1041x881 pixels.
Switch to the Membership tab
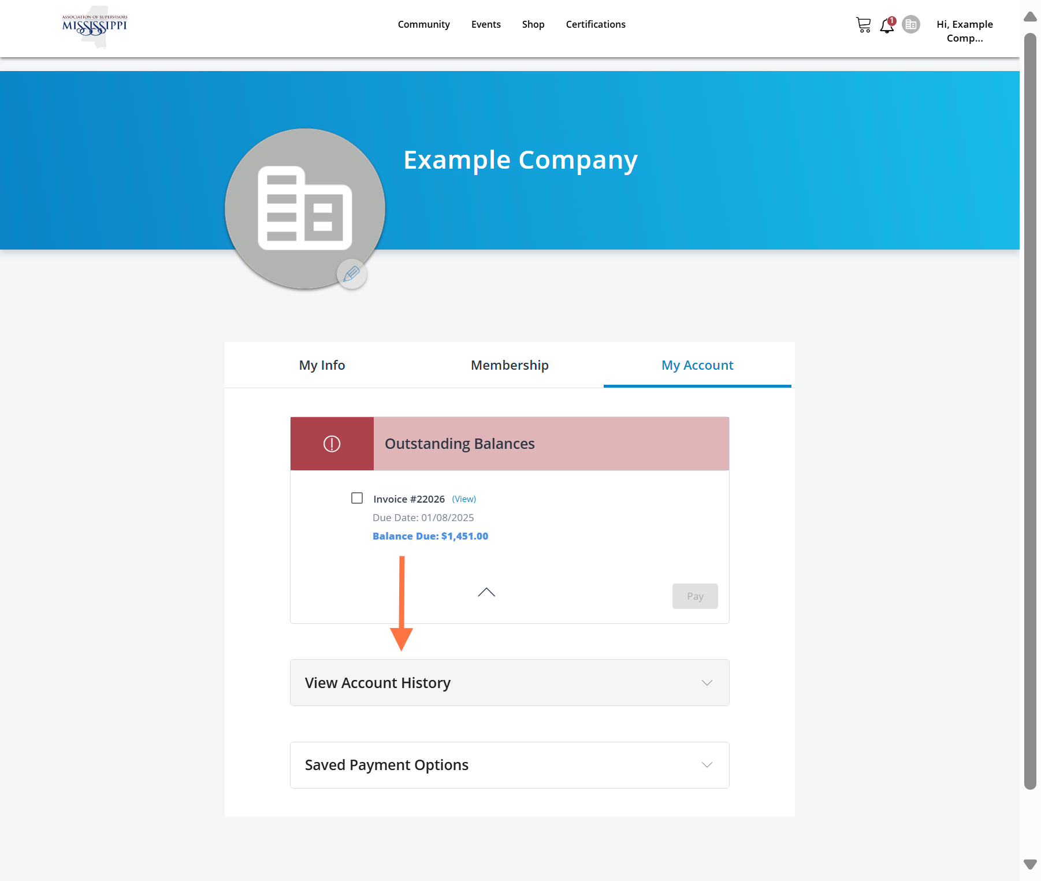(510, 365)
